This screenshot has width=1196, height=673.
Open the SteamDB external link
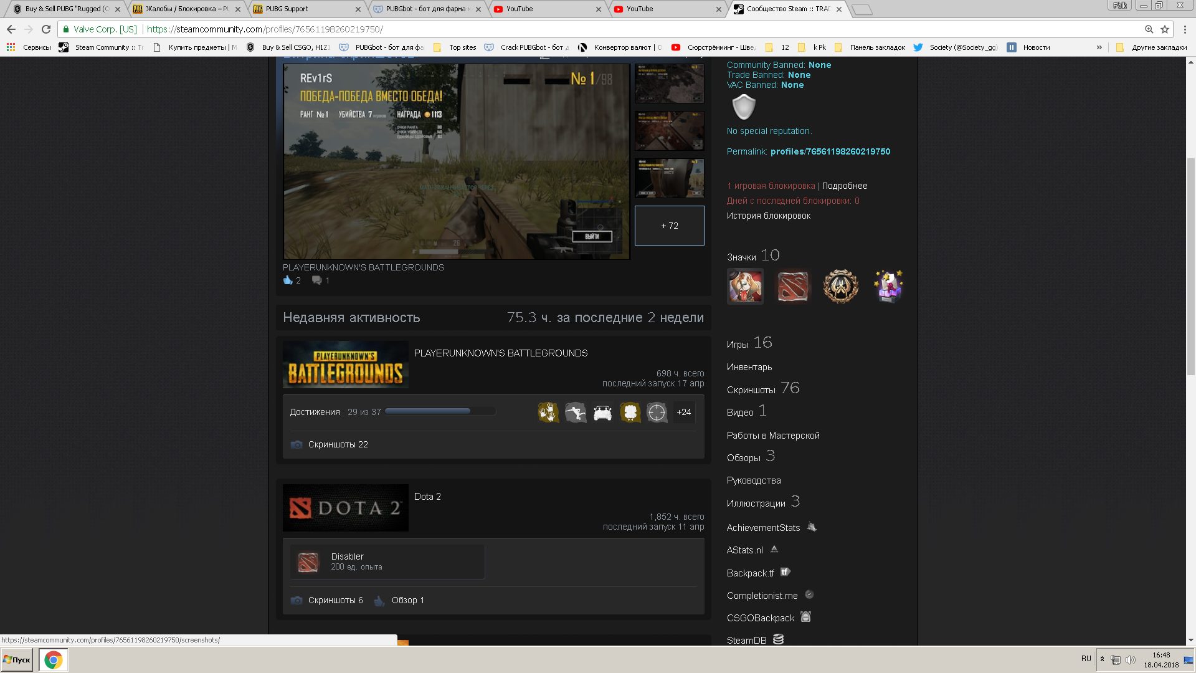click(x=755, y=640)
